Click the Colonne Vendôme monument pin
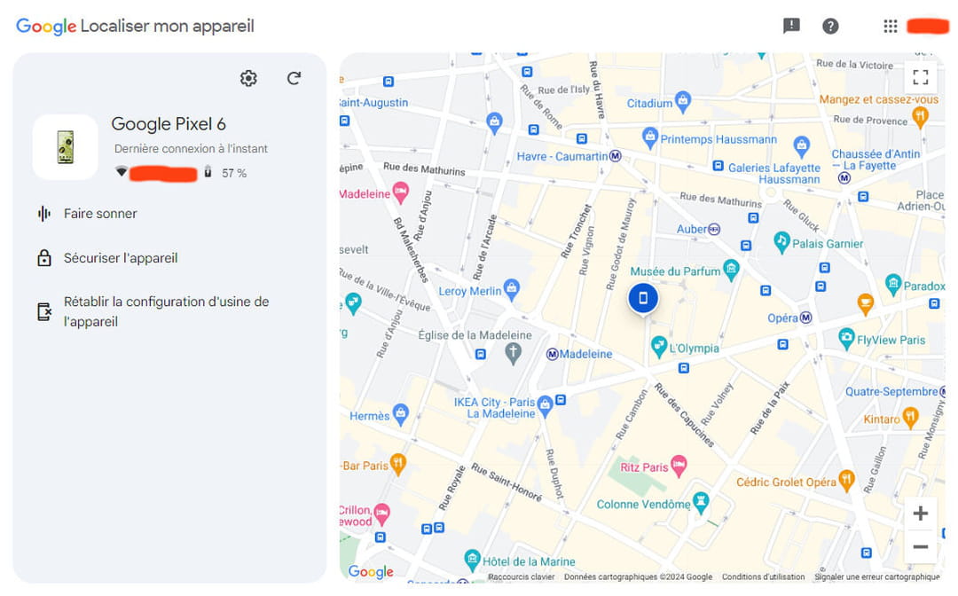Image resolution: width=958 pixels, height=596 pixels. (701, 502)
